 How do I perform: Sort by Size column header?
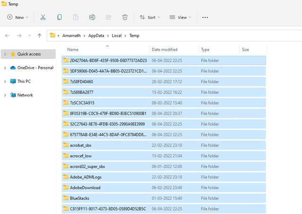click(253, 50)
